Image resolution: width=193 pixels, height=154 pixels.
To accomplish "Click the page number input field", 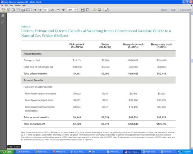I will tap(45, 10).
